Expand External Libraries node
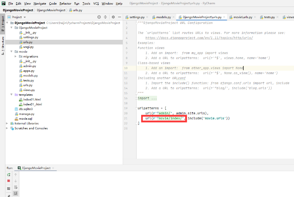Screen dimensions: 294x197 point(7,123)
